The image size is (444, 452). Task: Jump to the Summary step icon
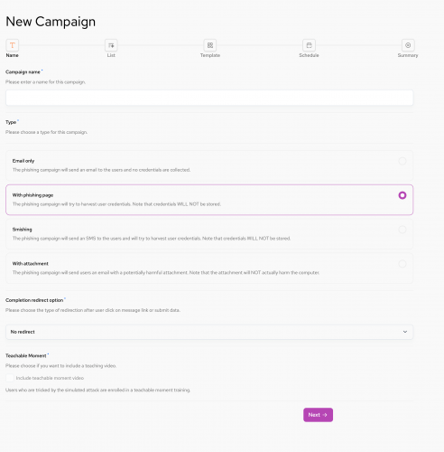click(408, 45)
